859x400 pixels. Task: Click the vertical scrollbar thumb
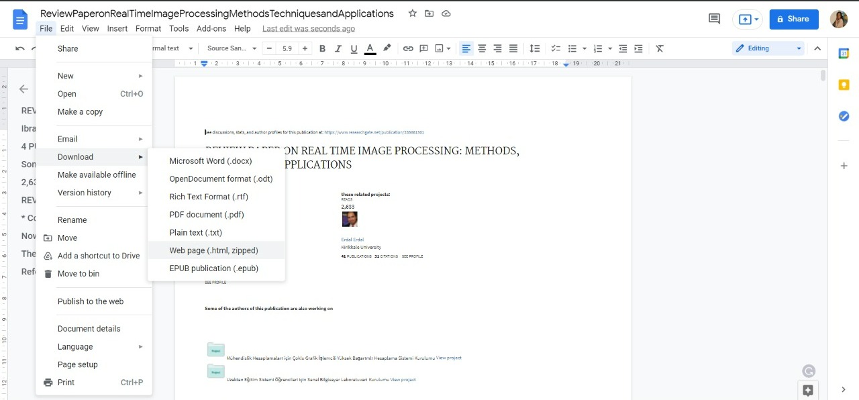pyautogui.click(x=823, y=76)
